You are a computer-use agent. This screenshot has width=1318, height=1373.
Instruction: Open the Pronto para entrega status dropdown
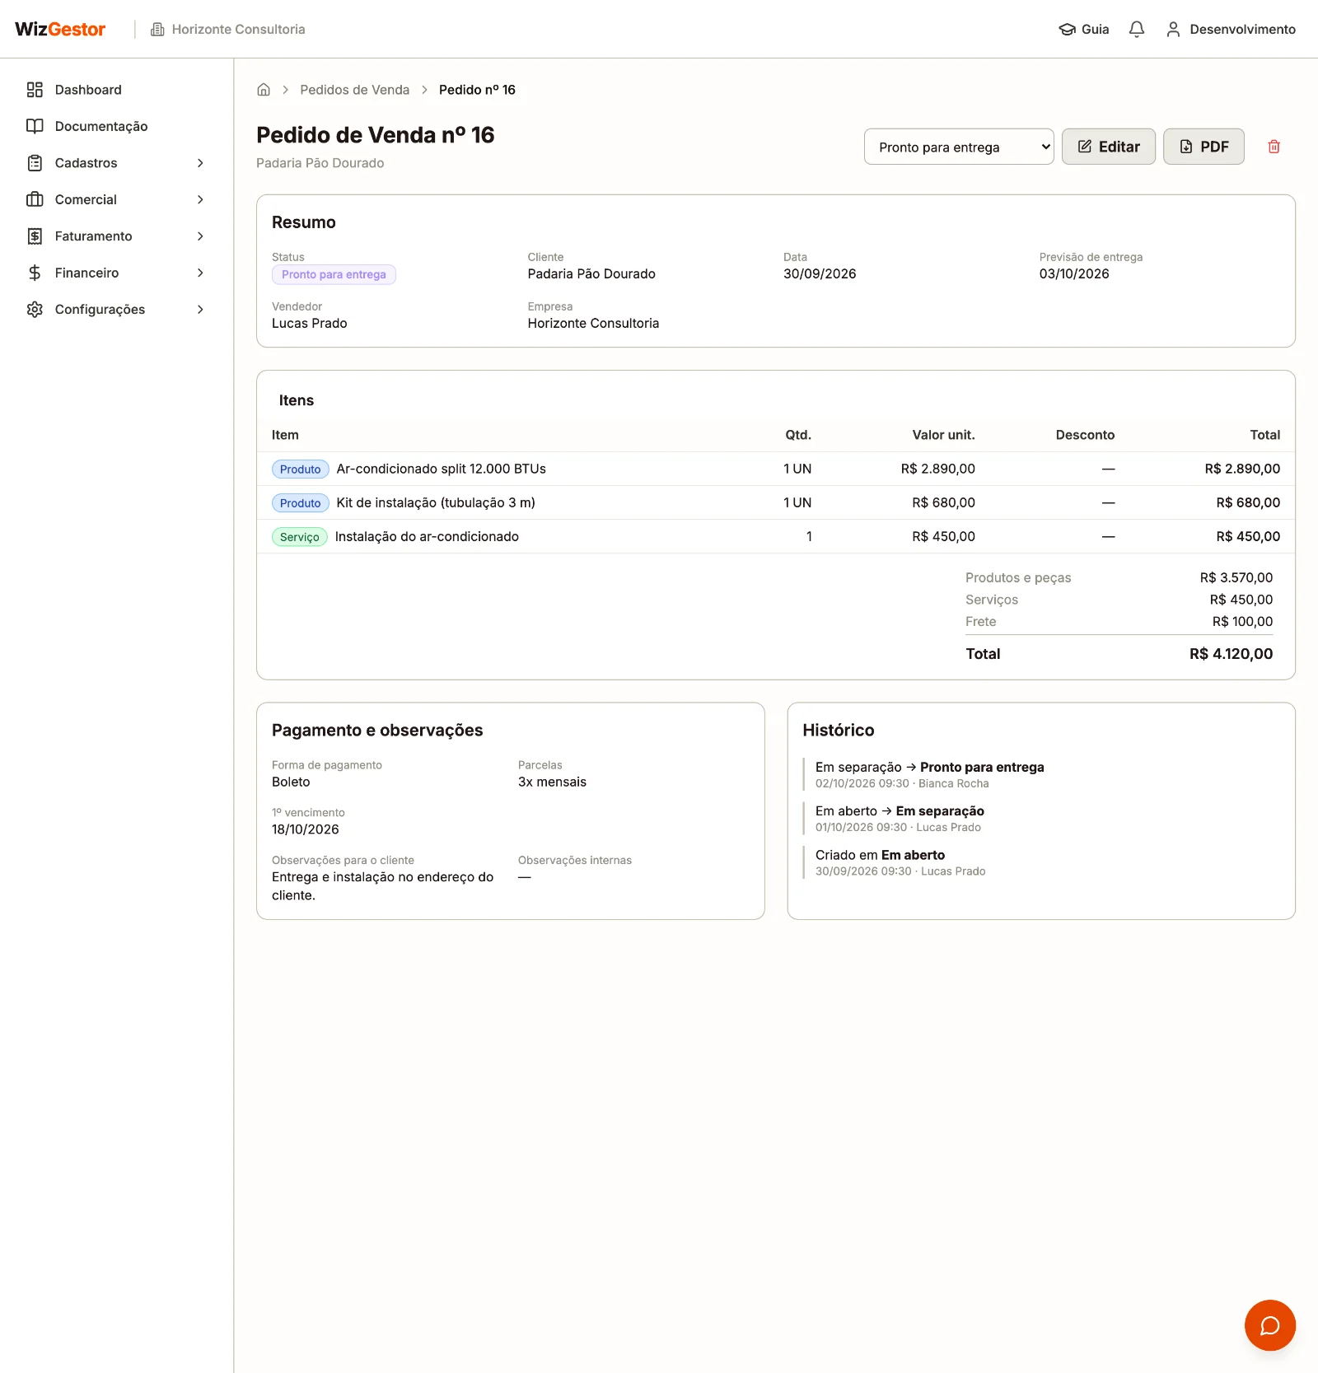959,147
